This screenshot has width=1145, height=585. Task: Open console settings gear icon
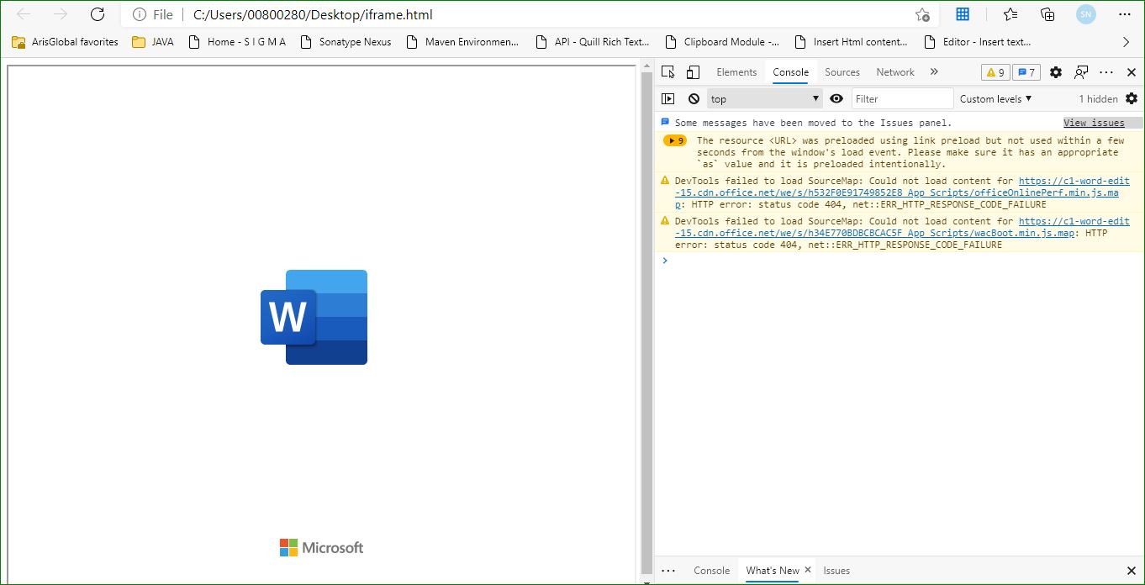coord(1132,98)
